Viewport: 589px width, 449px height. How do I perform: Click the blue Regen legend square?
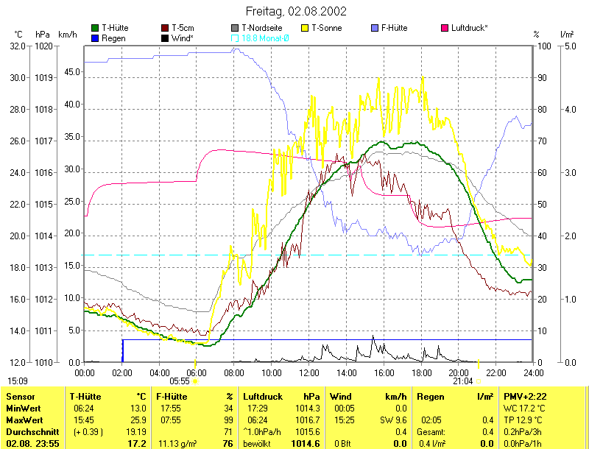pyautogui.click(x=95, y=38)
